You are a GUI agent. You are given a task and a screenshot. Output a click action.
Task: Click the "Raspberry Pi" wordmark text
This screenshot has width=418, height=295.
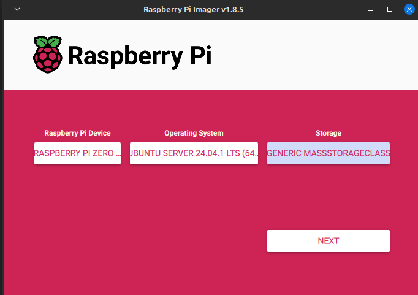click(139, 55)
